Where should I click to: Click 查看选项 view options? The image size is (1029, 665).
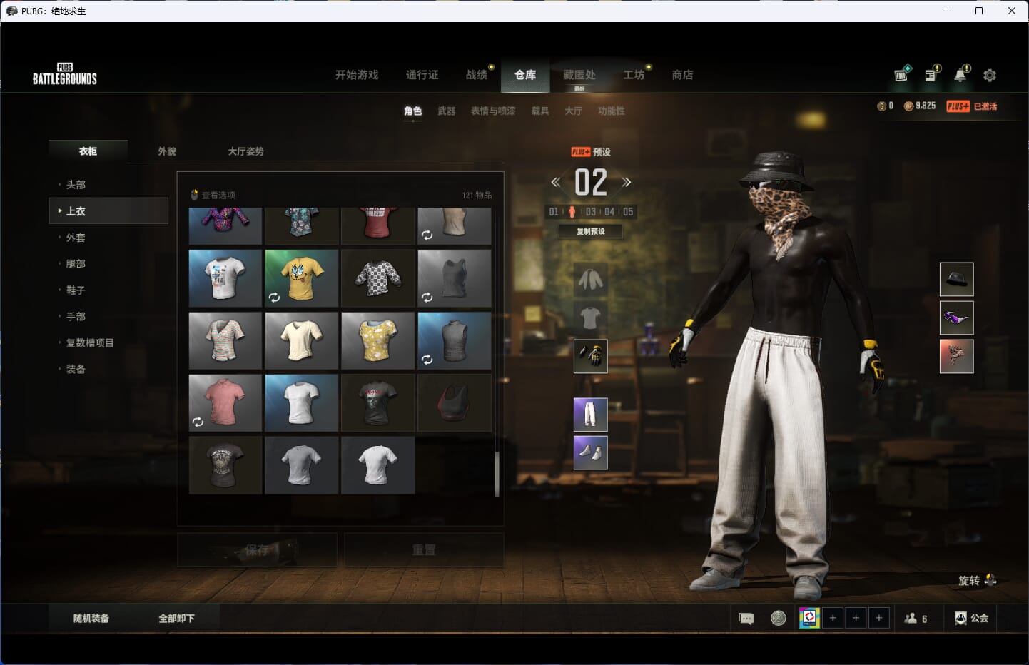(213, 195)
